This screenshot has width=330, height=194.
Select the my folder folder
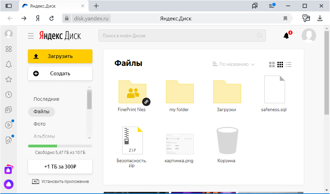coord(179,94)
